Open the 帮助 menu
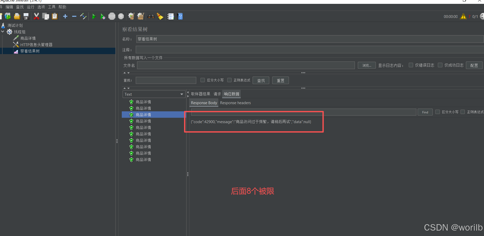Viewport: 484px width, 236px height. click(62, 7)
